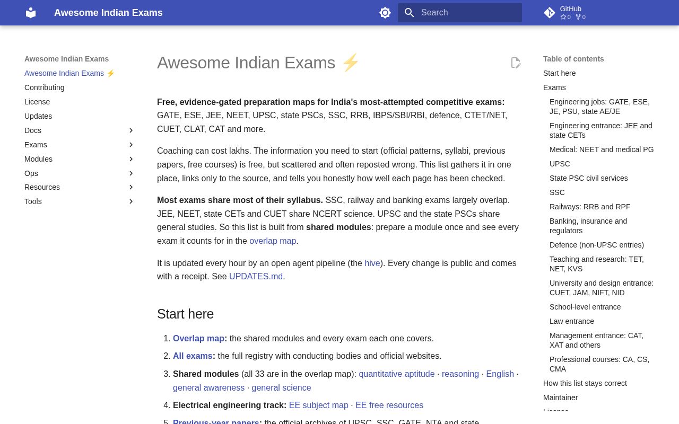Open the License page in sidebar

point(37,102)
